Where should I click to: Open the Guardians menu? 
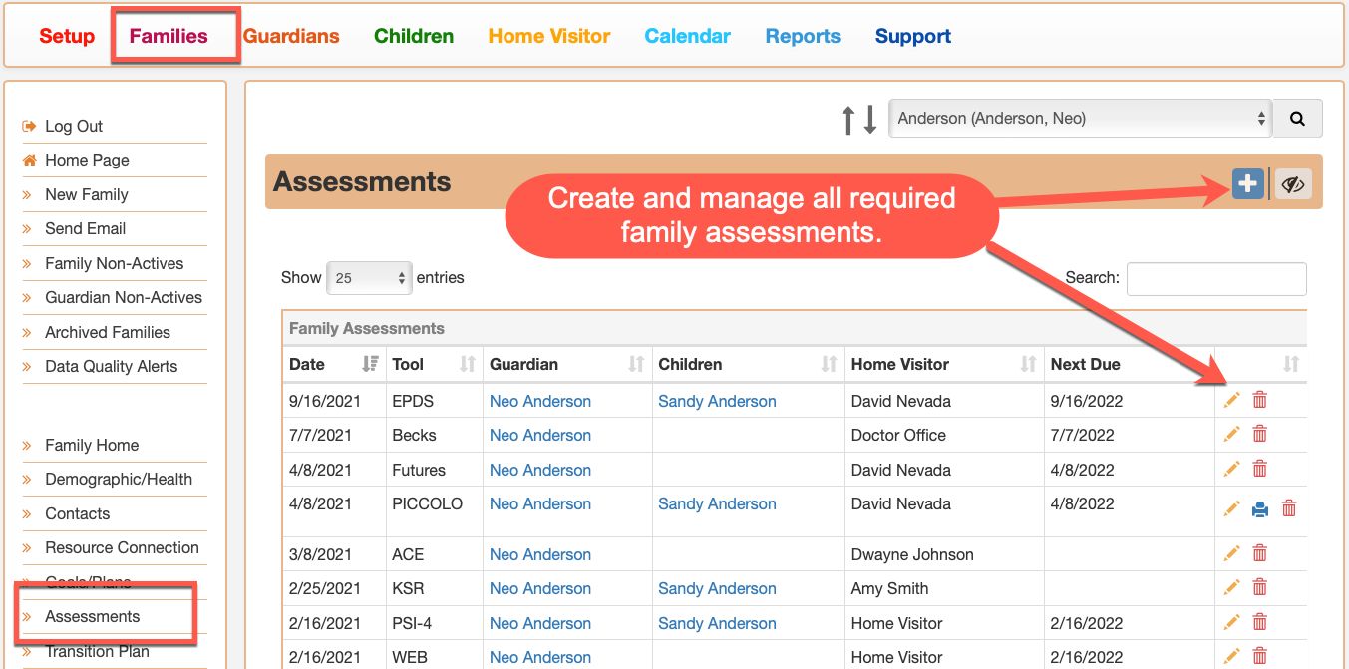tap(291, 36)
